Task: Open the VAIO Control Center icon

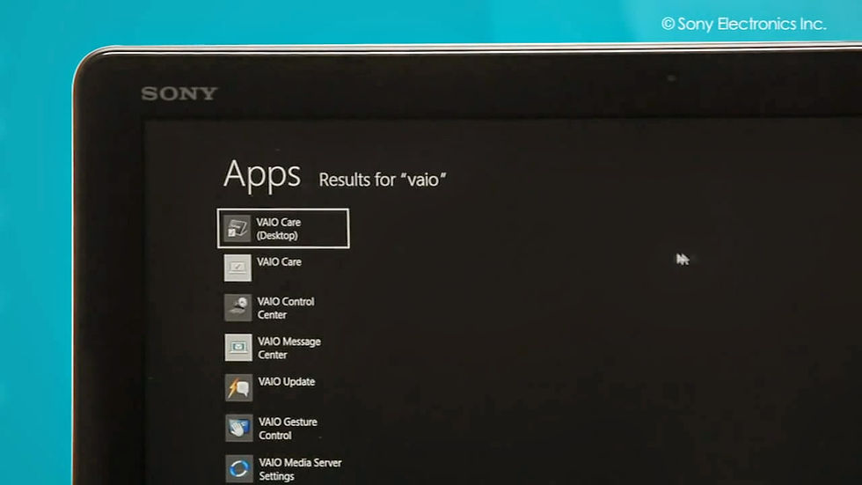Action: [238, 307]
